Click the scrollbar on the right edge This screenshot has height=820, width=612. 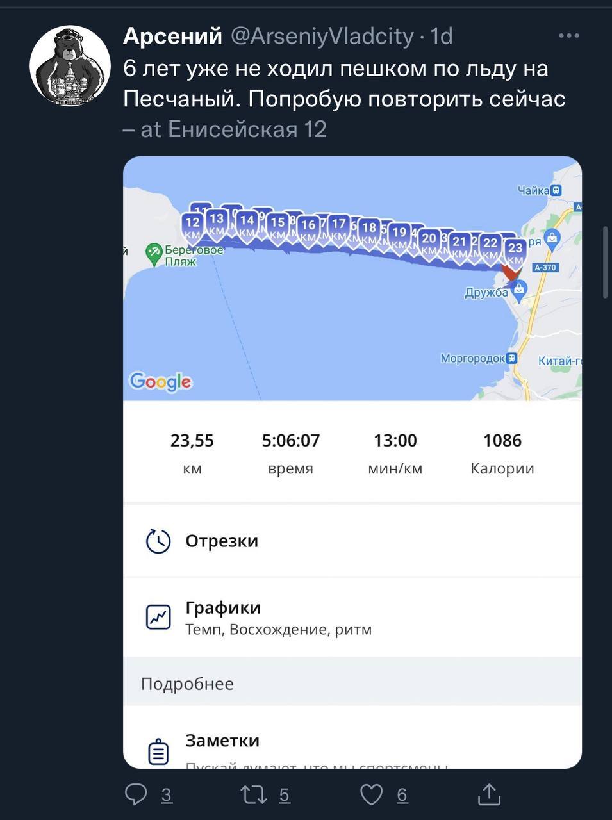click(606, 262)
